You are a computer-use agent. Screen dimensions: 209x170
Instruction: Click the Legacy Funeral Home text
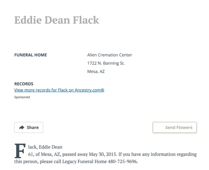84,161
